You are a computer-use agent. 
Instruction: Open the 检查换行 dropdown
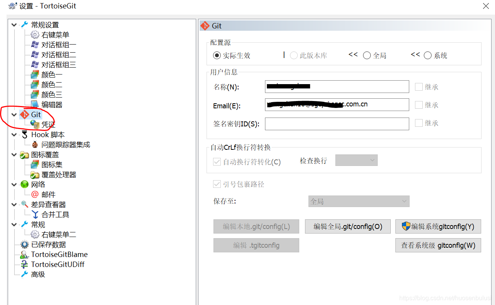pyautogui.click(x=357, y=160)
